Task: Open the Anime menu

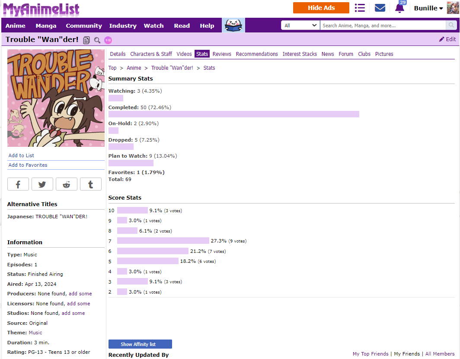Action: click(x=15, y=26)
